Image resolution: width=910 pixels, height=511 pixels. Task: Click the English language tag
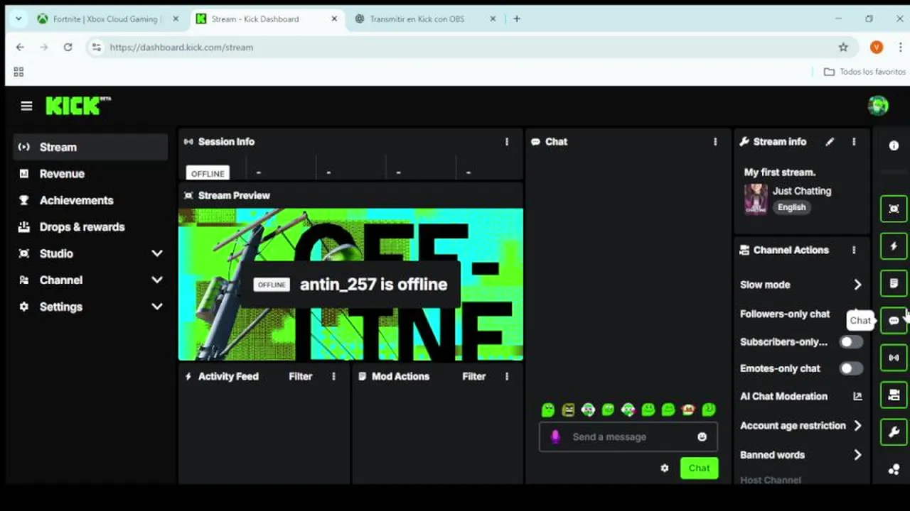click(x=791, y=207)
